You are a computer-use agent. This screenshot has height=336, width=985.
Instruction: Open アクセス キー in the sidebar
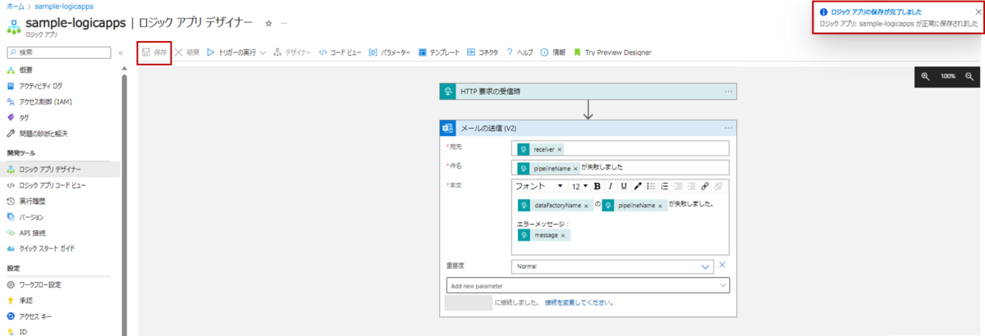(30, 316)
